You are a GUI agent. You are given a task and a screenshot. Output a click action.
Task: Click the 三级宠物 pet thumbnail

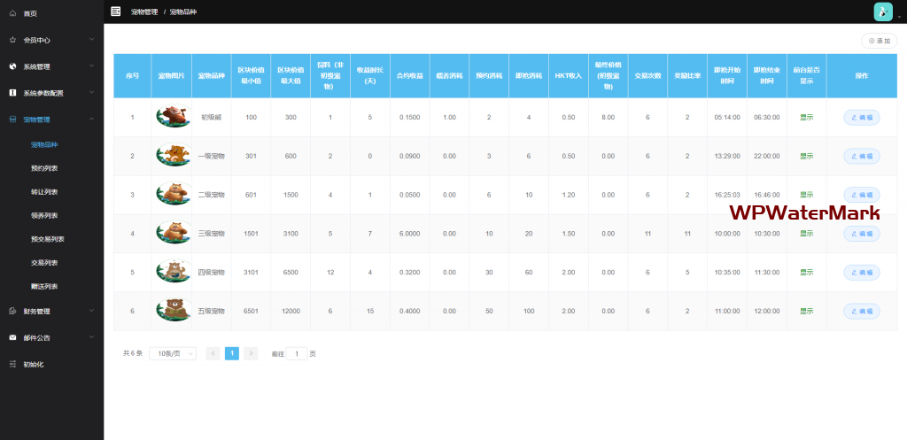(172, 234)
